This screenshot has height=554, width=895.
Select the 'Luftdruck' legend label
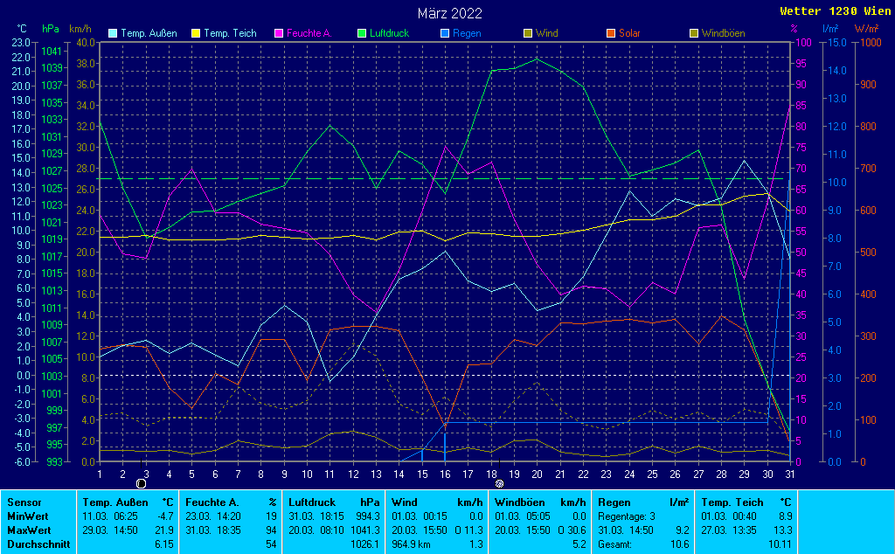389,34
